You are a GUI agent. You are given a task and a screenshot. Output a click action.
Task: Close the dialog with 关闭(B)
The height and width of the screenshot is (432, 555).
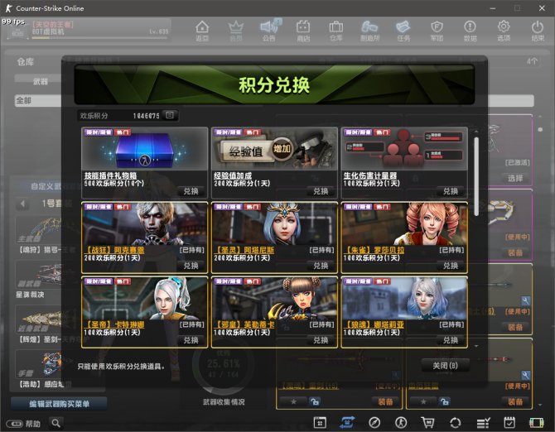point(446,366)
